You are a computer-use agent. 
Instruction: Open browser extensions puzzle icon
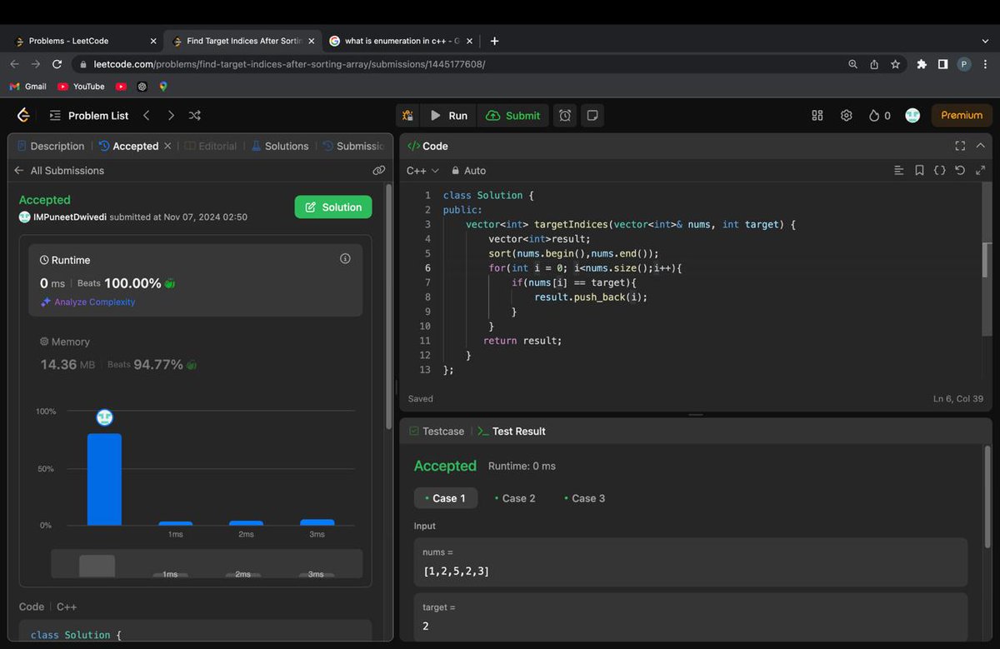[922, 64]
